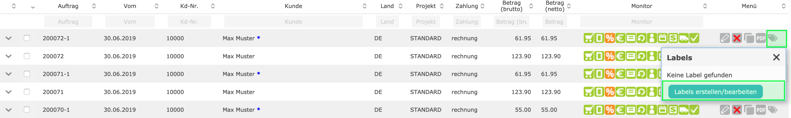Delete order 200072-1 with the red X

(737, 38)
